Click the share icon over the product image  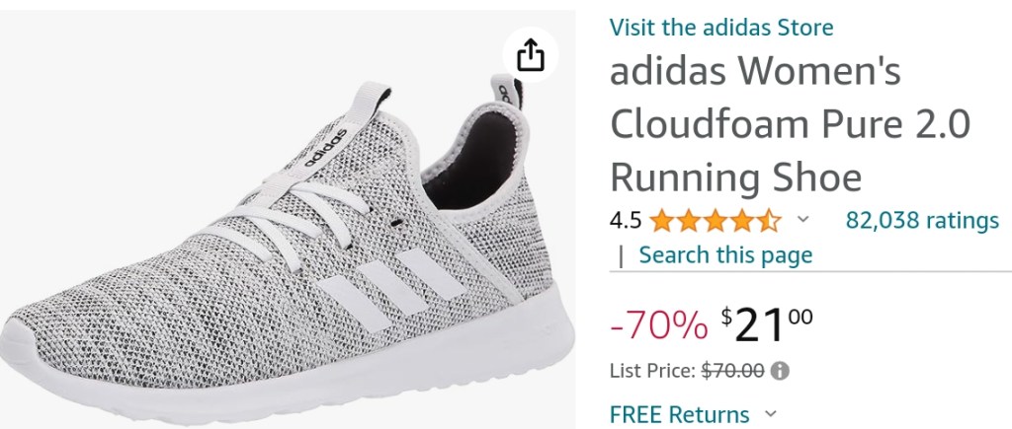(531, 55)
